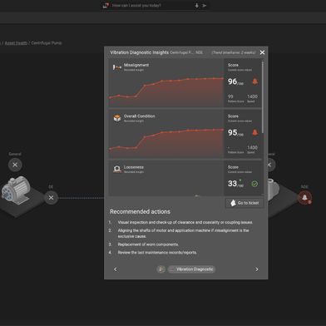Image resolution: width=326 pixels, height=326 pixels.
Task: Click the NDE red alarm bell circle
Action: point(304,198)
